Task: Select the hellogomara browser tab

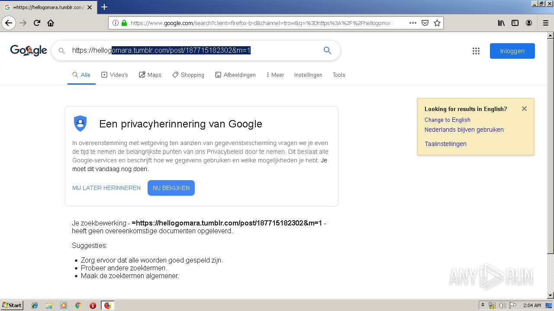Action: coord(48,7)
